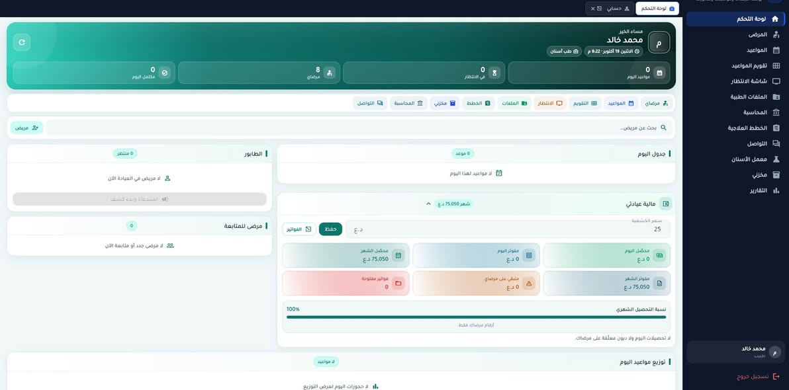
Task: Click the search magnifier icon in patient search
Action: coord(663,128)
